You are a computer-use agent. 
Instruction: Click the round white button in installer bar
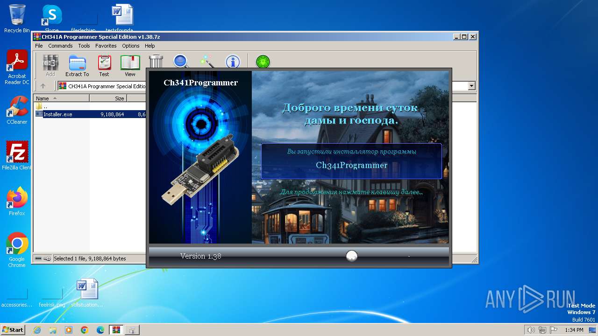coord(352,256)
